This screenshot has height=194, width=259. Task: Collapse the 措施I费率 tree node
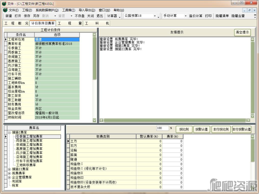(x=9, y=132)
